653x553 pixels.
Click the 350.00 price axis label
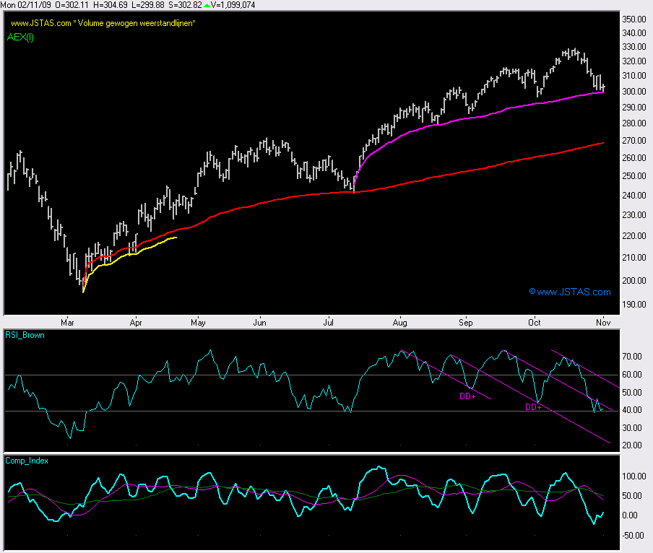[634, 19]
